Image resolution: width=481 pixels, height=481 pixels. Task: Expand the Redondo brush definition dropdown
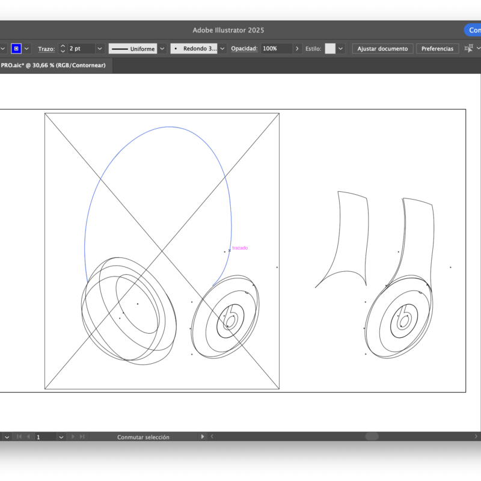point(222,49)
